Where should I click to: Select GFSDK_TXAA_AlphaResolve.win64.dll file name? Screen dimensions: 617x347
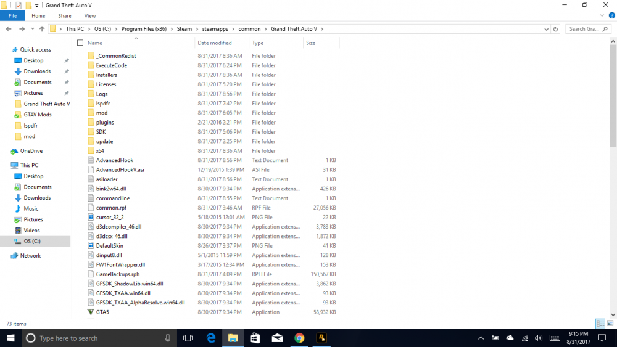pos(141,303)
